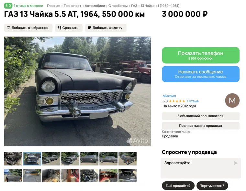Subscribe via Подписаться на продавца
The width and height of the screenshot is (246, 191).
tap(201, 126)
